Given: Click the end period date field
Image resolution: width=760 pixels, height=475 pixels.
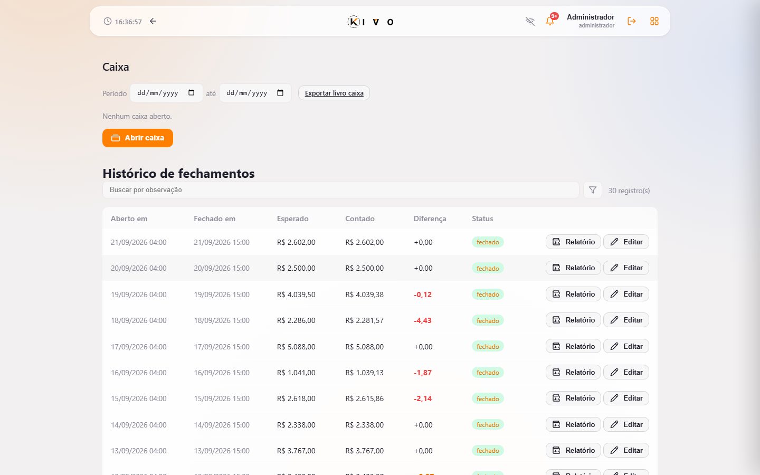Looking at the screenshot, I should (255, 93).
